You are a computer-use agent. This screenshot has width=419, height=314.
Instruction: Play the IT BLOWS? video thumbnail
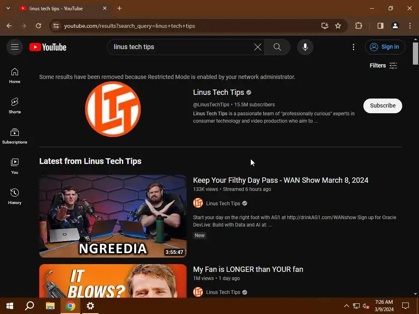click(x=113, y=281)
